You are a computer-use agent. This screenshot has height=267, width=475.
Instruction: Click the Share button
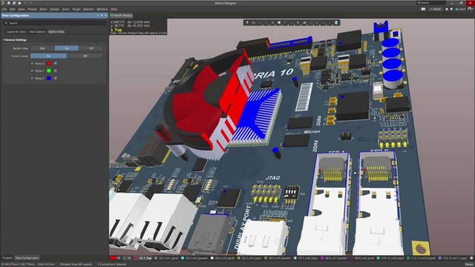point(436,9)
